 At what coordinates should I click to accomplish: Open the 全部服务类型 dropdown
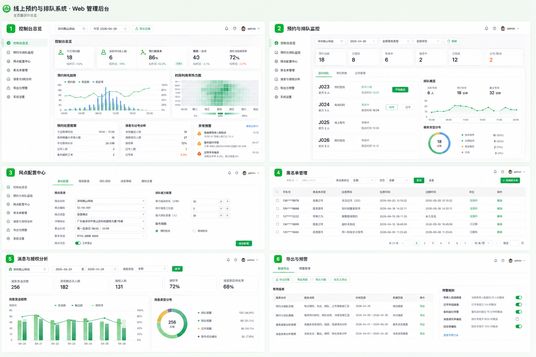click(395, 41)
